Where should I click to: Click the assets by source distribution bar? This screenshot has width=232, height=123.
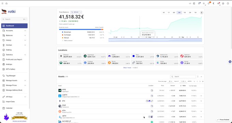81,29
